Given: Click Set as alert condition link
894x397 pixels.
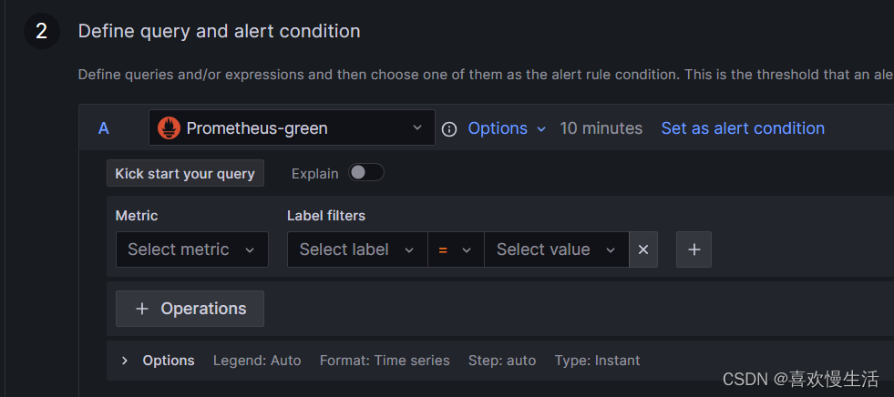Looking at the screenshot, I should (743, 128).
